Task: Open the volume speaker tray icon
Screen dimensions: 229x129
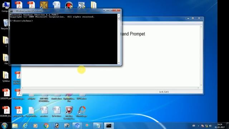Action: click(x=211, y=126)
